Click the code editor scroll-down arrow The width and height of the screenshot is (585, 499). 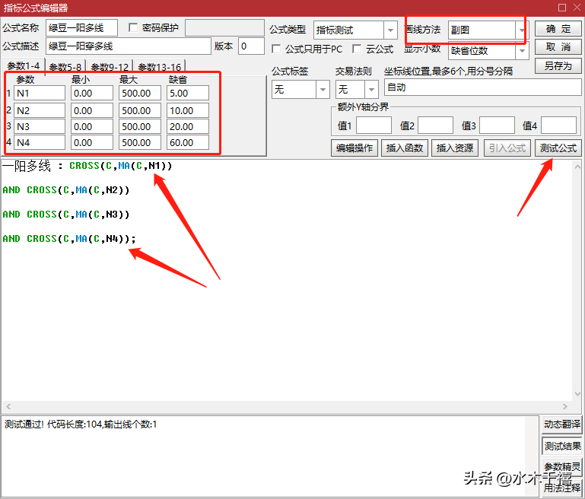pyautogui.click(x=577, y=394)
